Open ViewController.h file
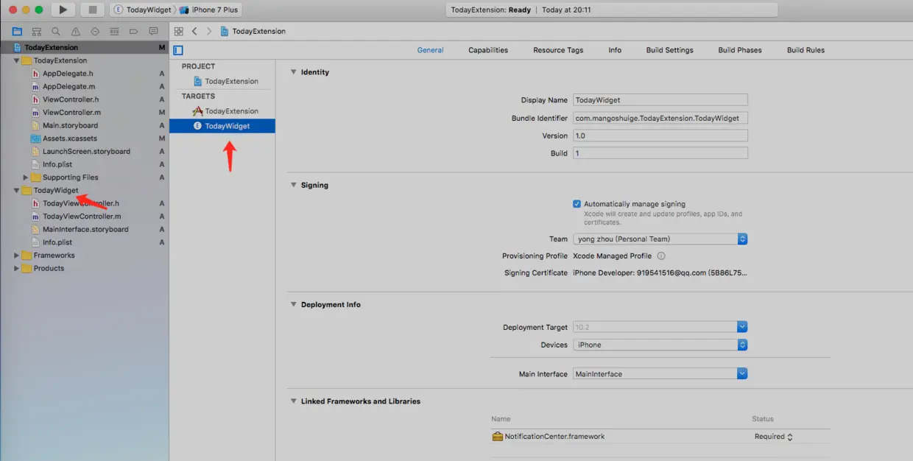This screenshot has width=913, height=461. click(x=71, y=99)
